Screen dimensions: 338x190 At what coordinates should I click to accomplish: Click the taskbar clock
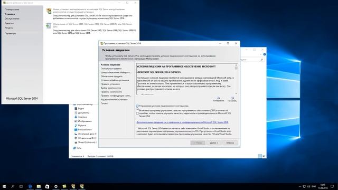[x=323, y=186]
